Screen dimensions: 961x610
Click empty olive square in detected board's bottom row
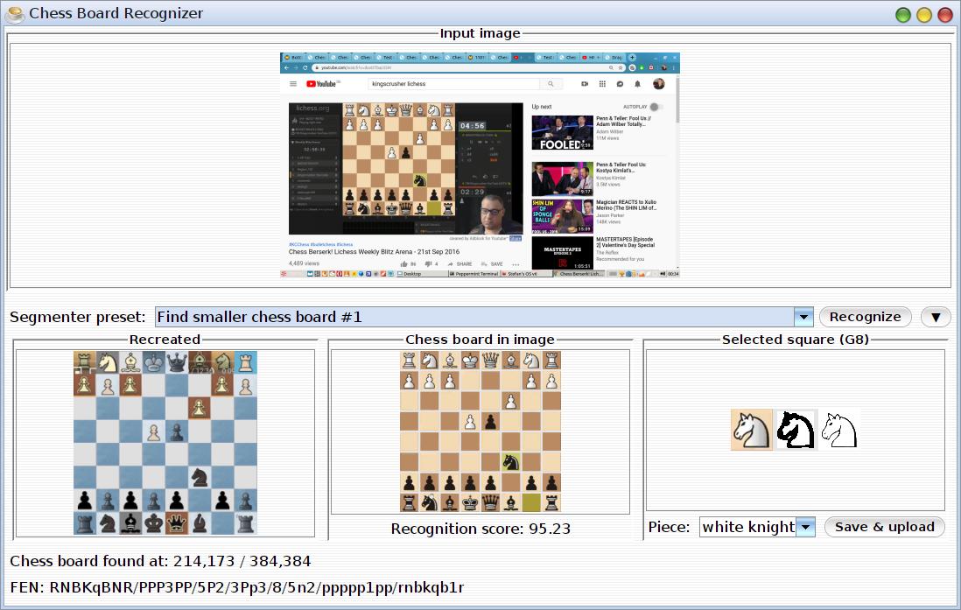point(530,502)
